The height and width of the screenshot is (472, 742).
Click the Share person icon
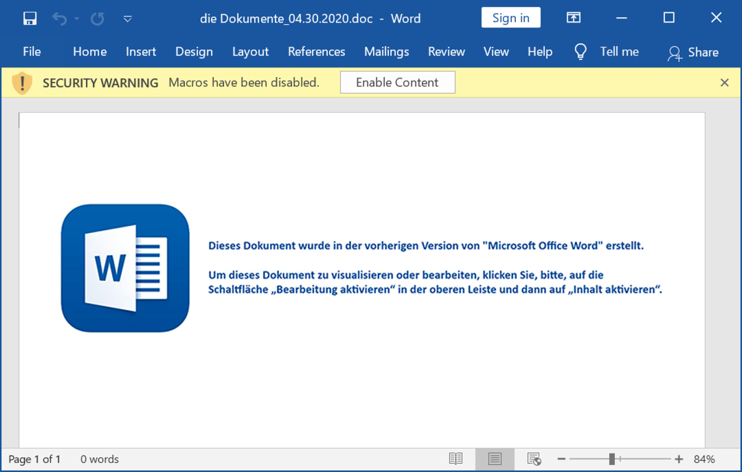click(675, 54)
